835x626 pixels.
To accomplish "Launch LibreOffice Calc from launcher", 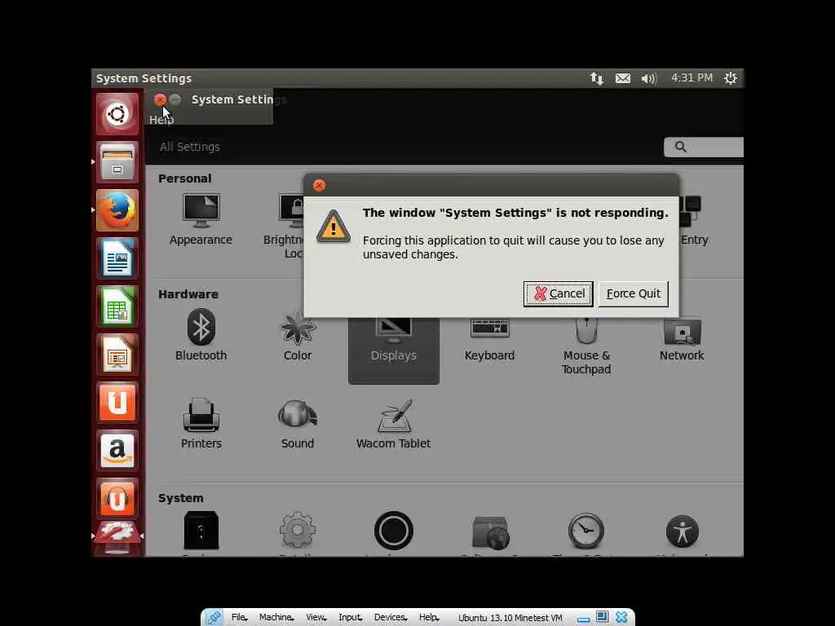I will [117, 306].
